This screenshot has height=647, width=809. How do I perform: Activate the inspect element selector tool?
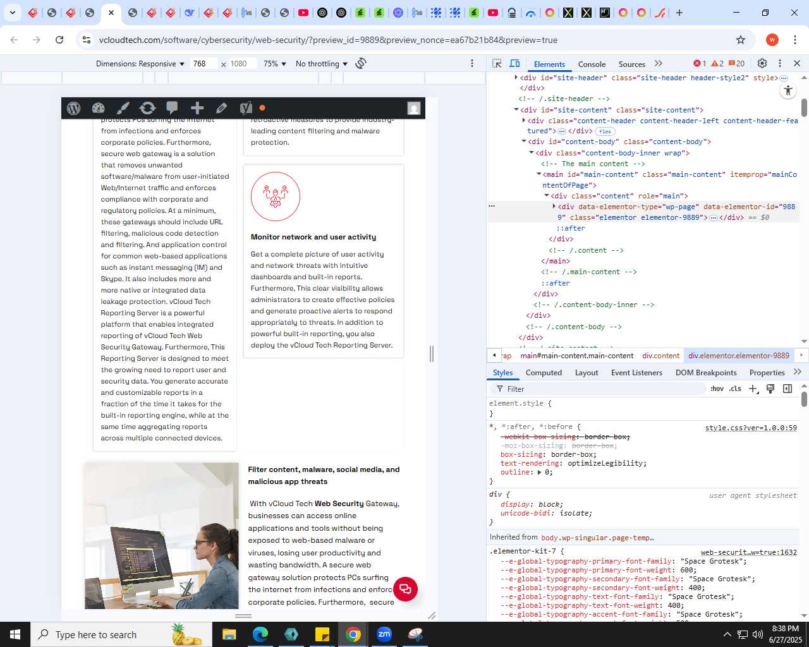[497, 63]
